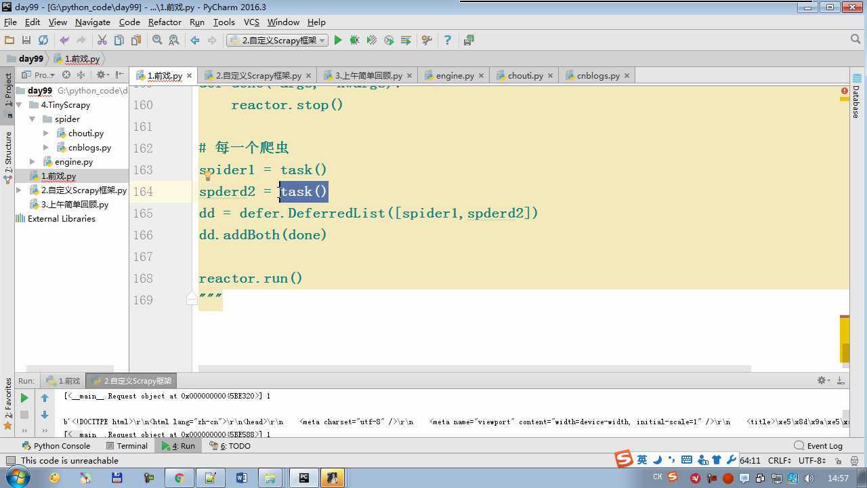The image size is (867, 488).
Task: Hide Run panel via the download-arrow icon
Action: click(841, 381)
